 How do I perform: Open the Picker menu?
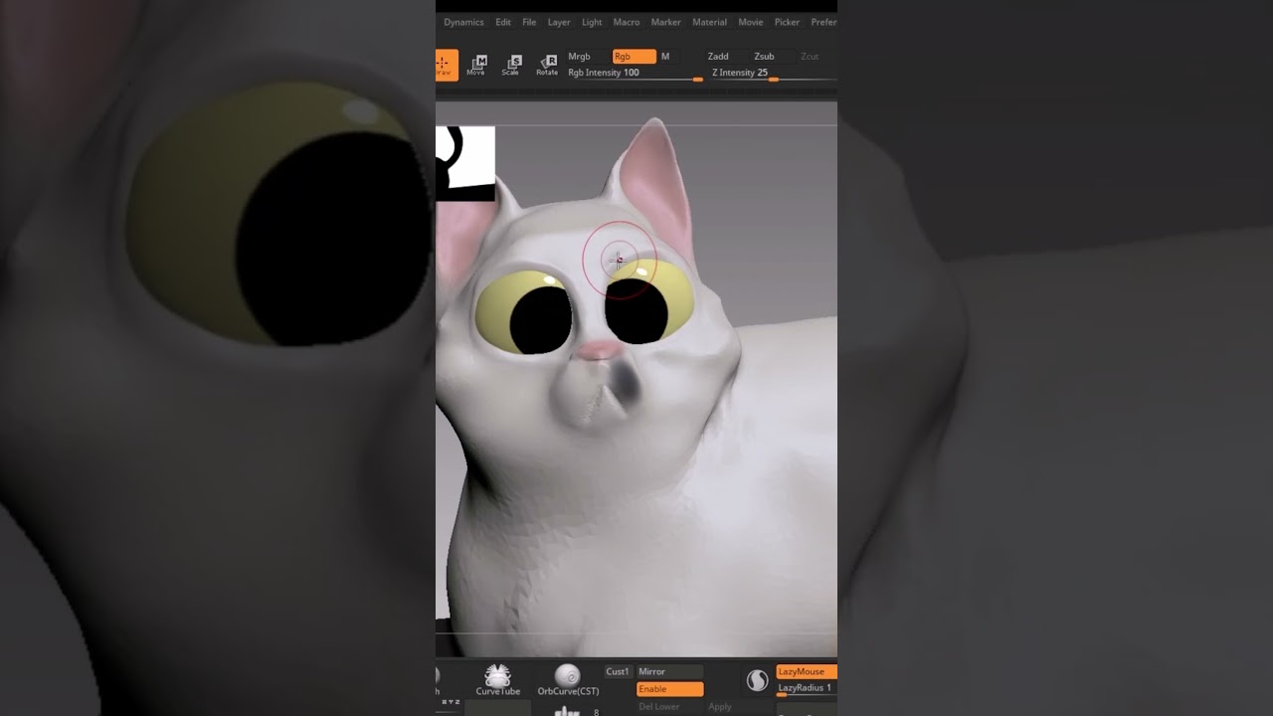click(x=787, y=22)
